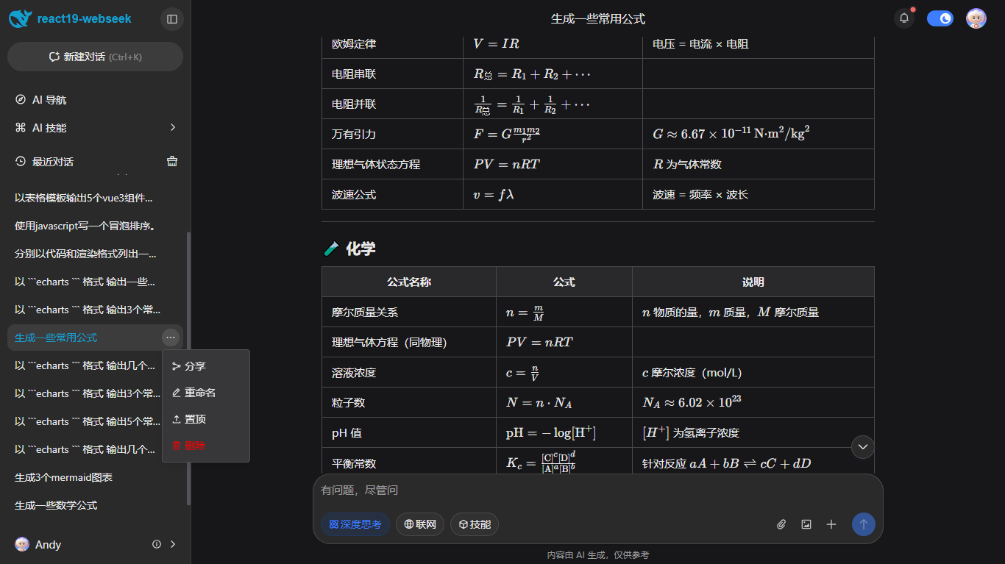Click the 波速公式 table cell
This screenshot has width=1005, height=564.
click(392, 195)
